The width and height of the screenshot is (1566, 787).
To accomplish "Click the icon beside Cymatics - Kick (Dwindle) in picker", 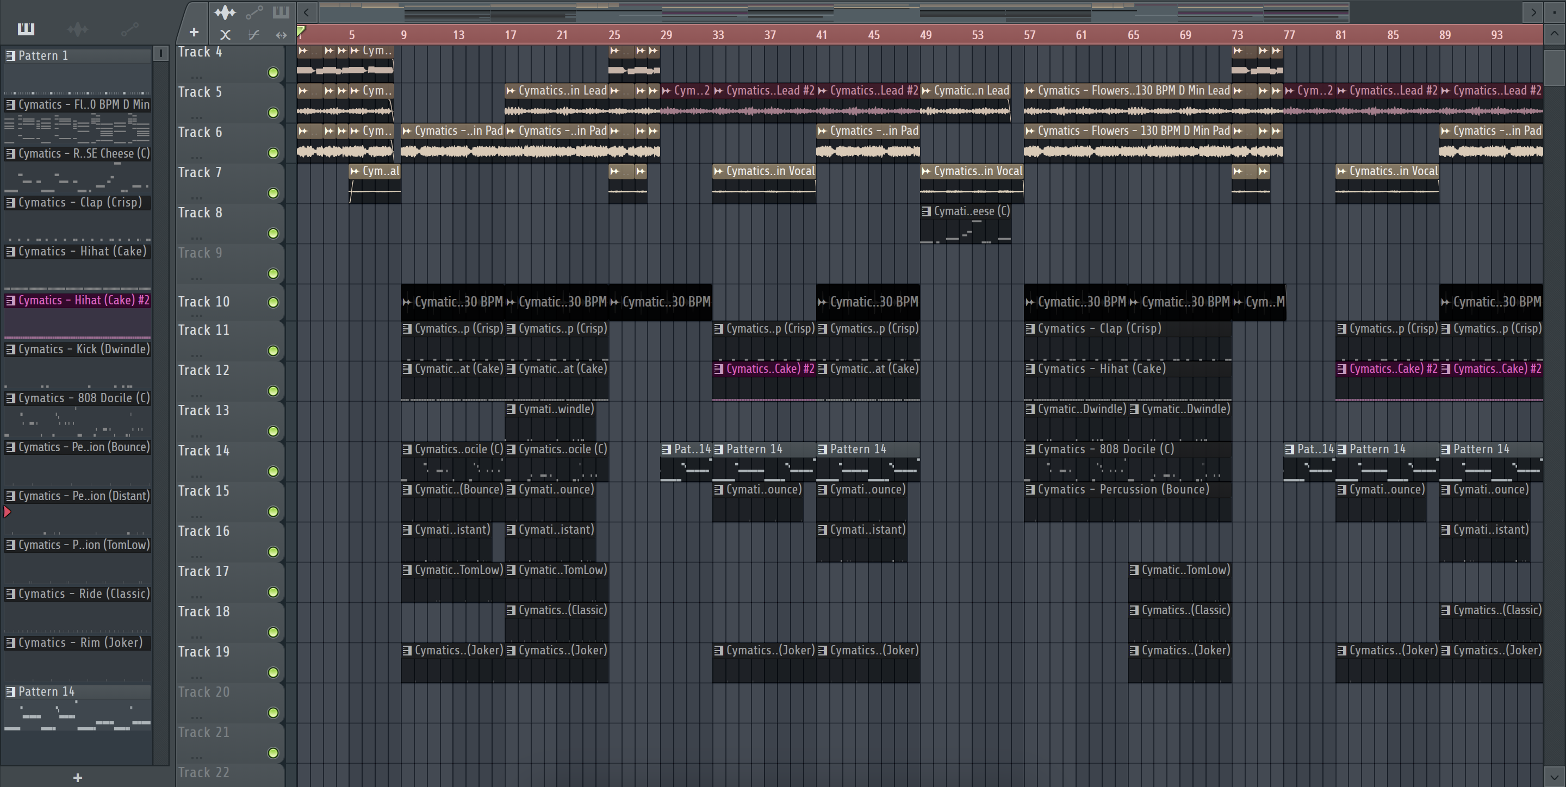I will [10, 349].
